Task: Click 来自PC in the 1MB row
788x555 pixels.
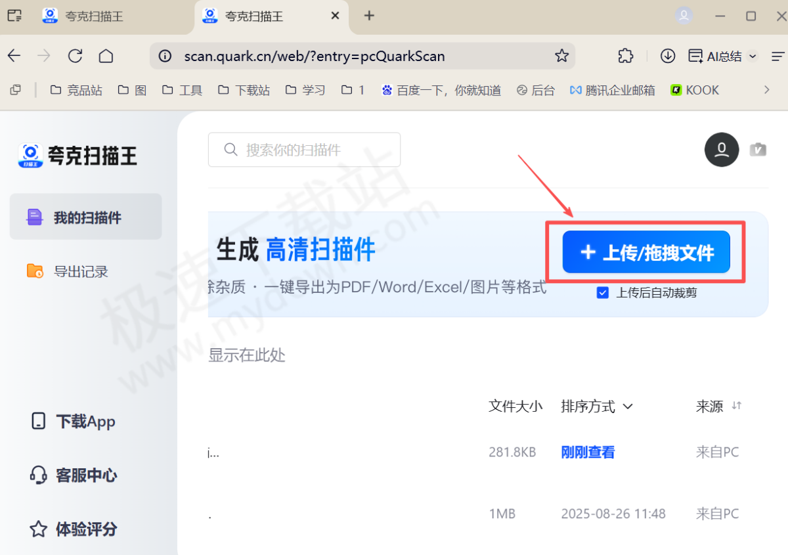Action: (x=717, y=514)
